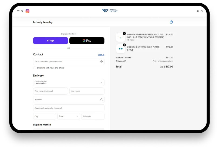Image resolution: width=219 pixels, height=149 pixels.
Task: Open the cart bag icon in top header
Action: [x=201, y=11]
